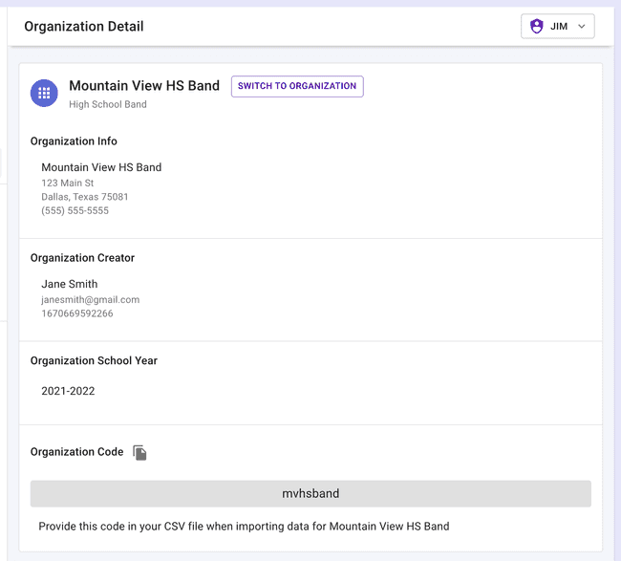The width and height of the screenshot is (621, 561).
Task: Open the JIM account dropdown
Action: (x=558, y=27)
